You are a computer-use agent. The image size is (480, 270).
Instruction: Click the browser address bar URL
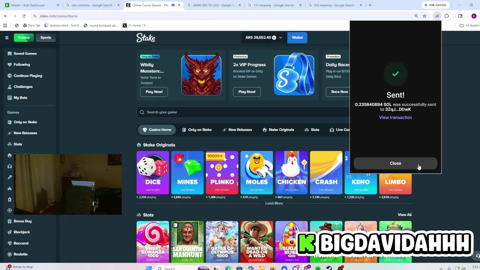(x=58, y=16)
